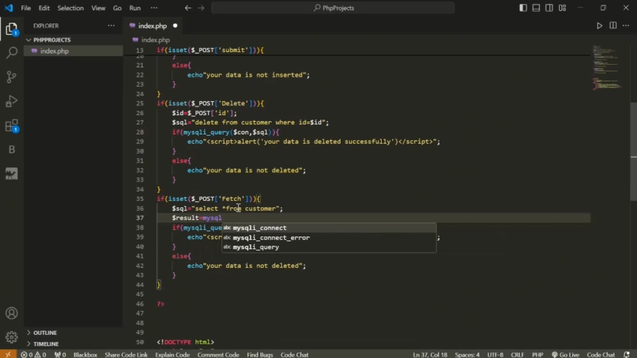
Task: Start Go Live server
Action: [x=565, y=355]
